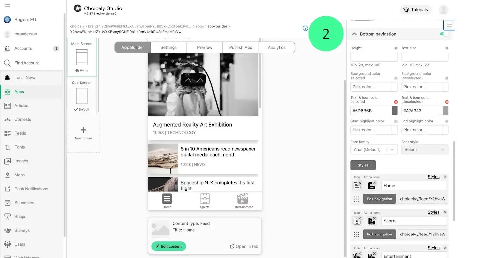Click the Height input field
Screen dimensions: 501x258
374,57
